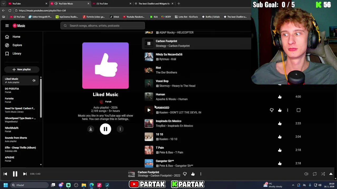Select the song Human
This screenshot has height=189, width=337.
(x=160, y=94)
